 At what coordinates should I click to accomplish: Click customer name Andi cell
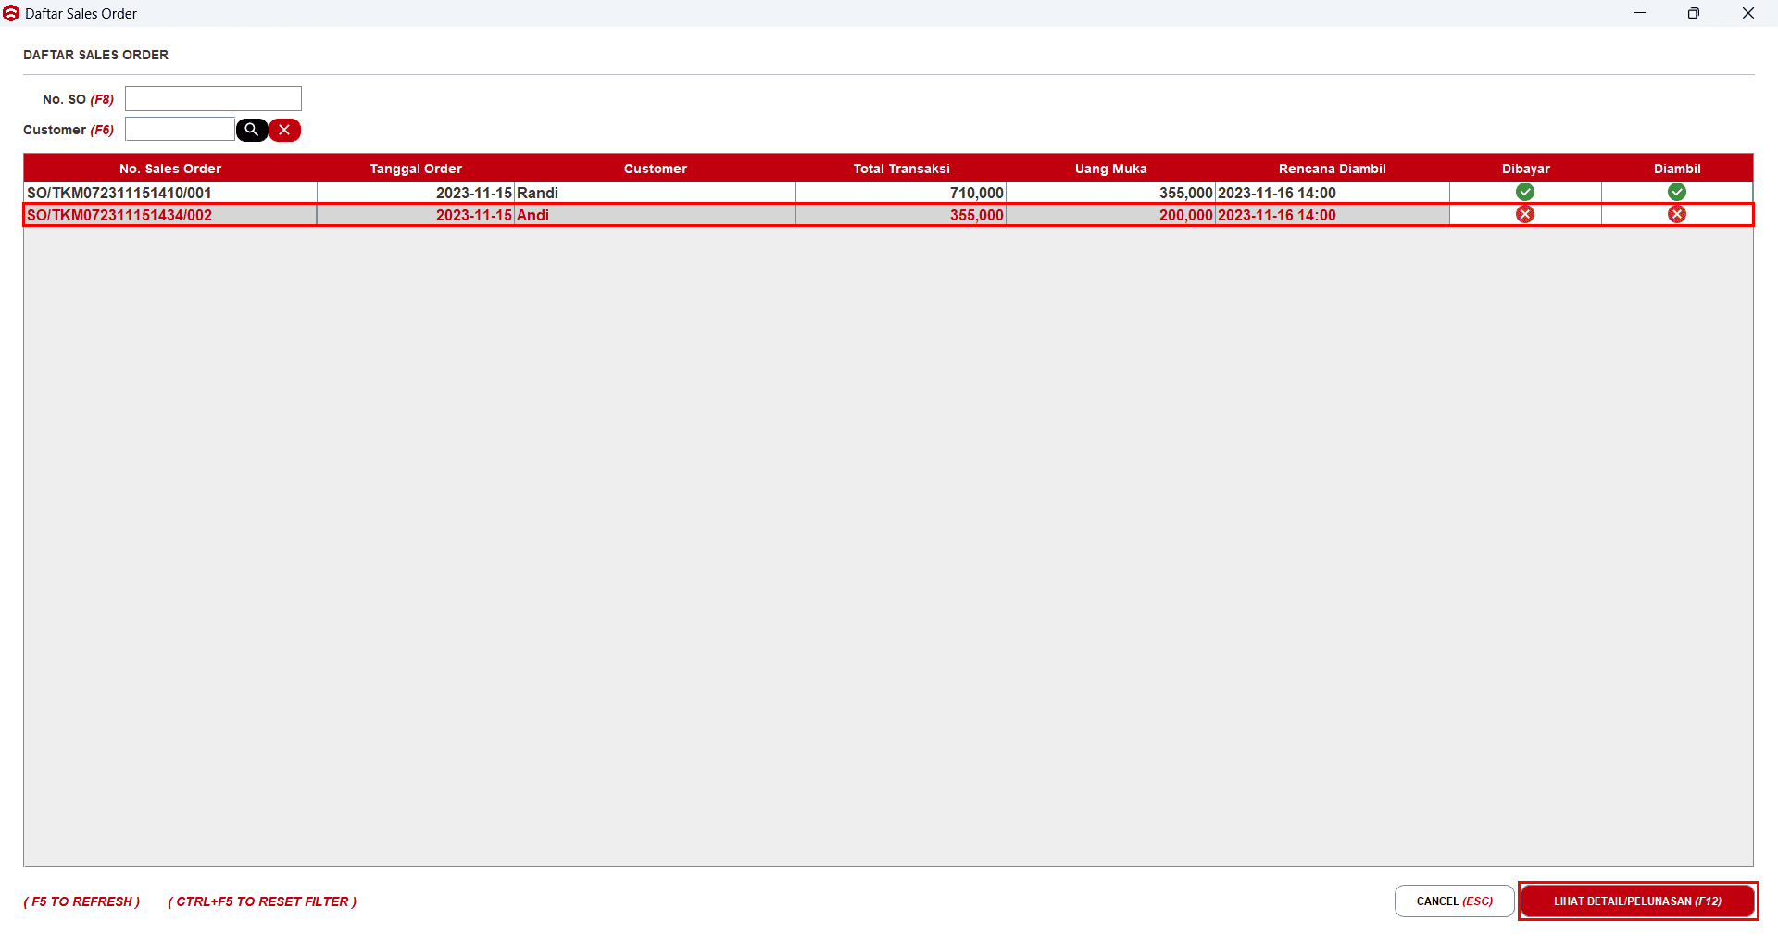[655, 215]
